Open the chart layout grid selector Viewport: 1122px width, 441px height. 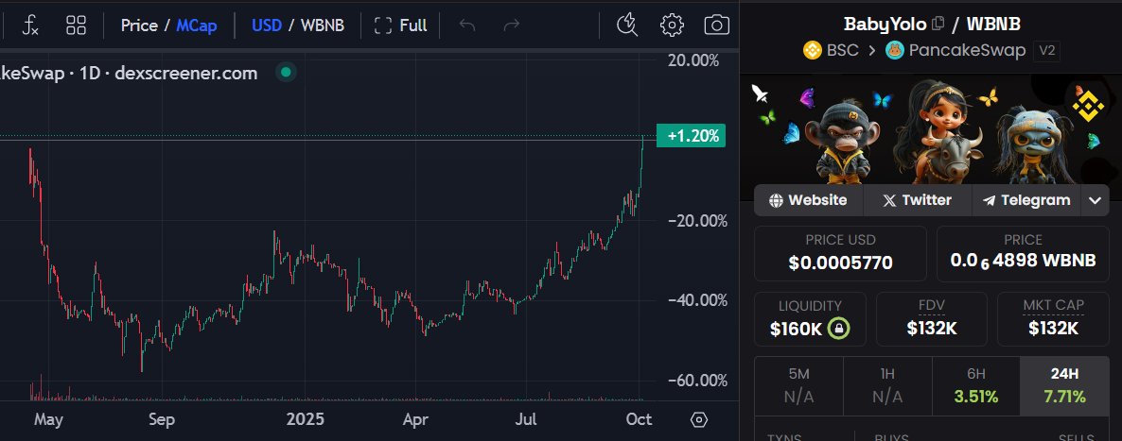coord(76,25)
